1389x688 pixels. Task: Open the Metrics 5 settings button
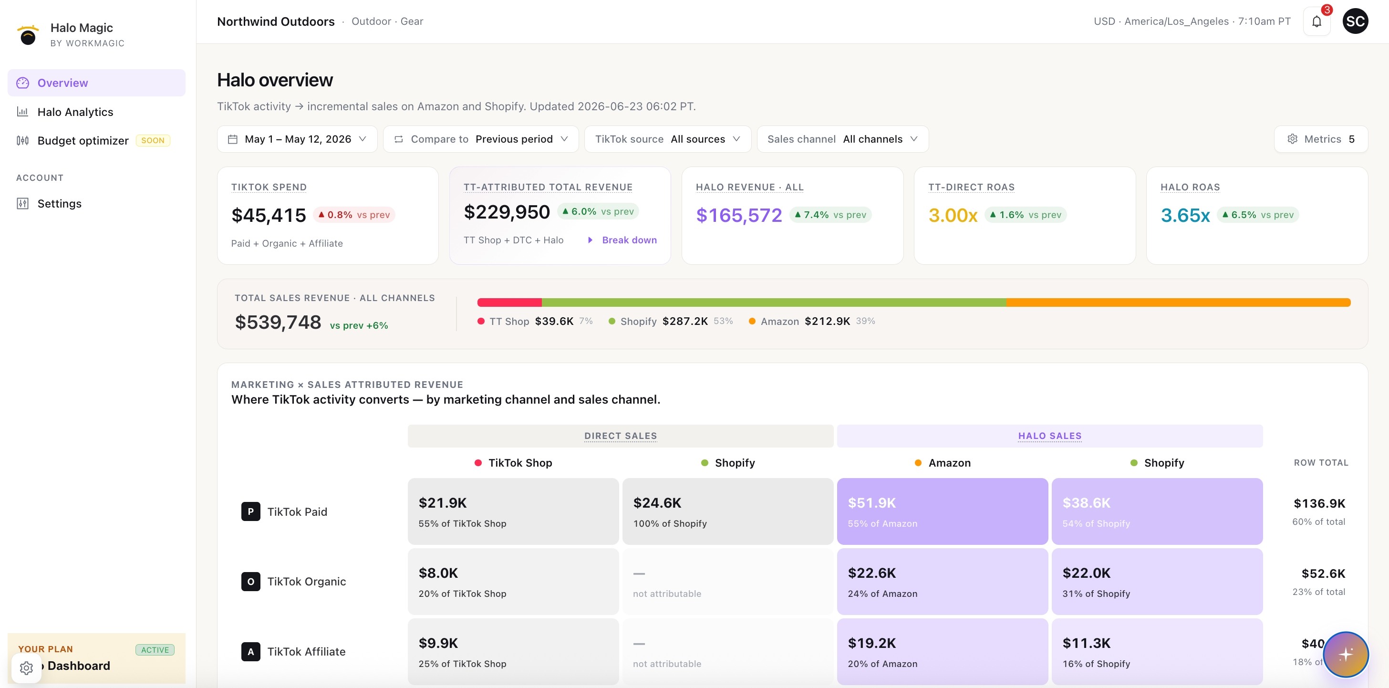pyautogui.click(x=1320, y=139)
